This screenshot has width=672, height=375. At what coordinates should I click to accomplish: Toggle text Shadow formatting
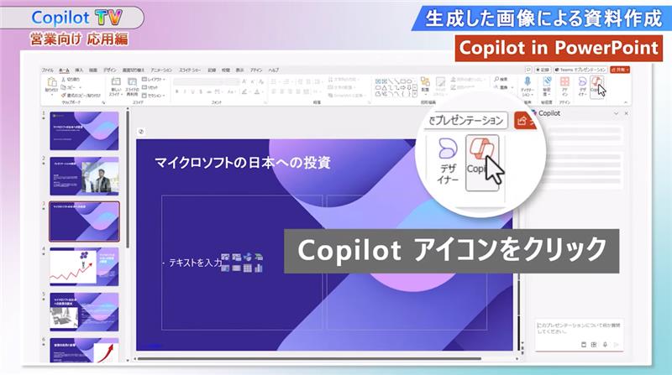point(200,91)
